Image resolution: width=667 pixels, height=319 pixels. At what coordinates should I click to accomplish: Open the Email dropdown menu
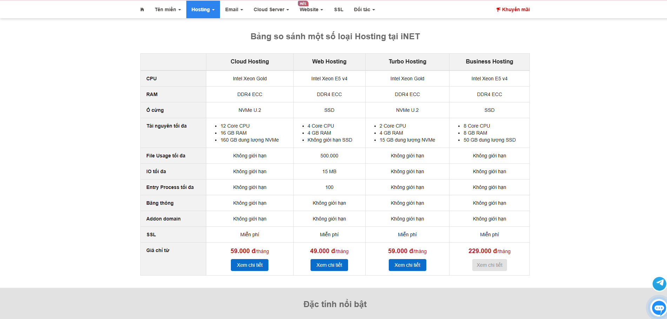point(234,9)
